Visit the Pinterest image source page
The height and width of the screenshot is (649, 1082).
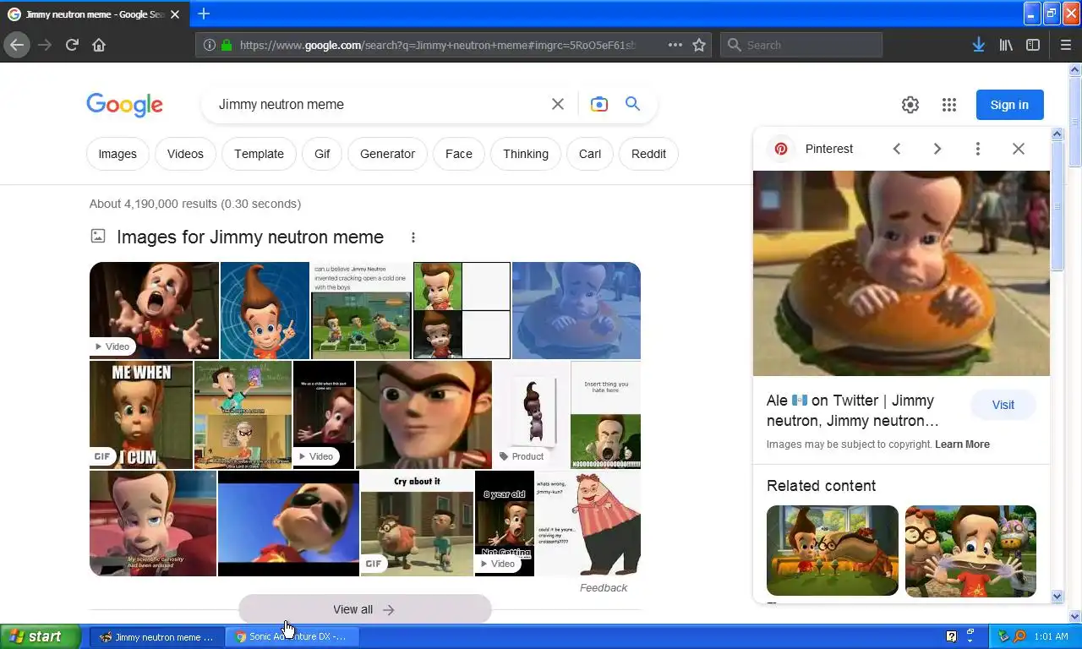click(1003, 405)
